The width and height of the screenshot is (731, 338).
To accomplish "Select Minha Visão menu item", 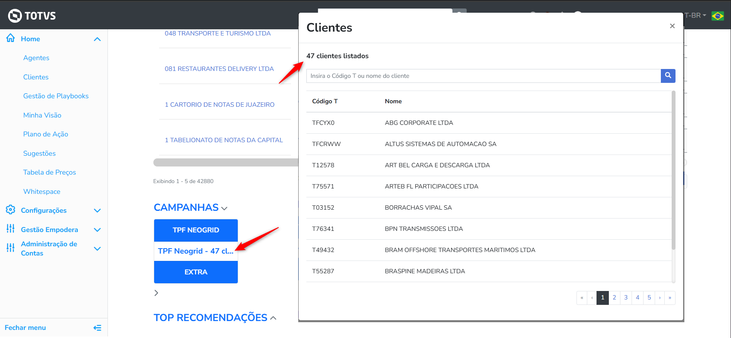I will pyautogui.click(x=42, y=115).
